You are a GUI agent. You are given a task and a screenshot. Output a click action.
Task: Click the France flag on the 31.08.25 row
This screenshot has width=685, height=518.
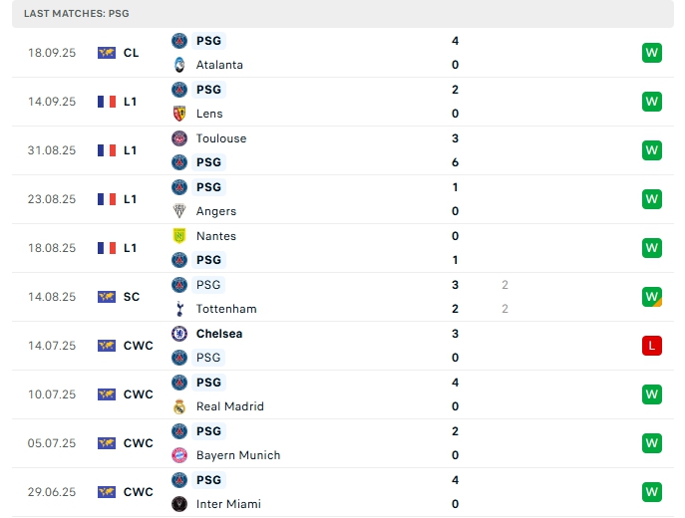click(107, 150)
